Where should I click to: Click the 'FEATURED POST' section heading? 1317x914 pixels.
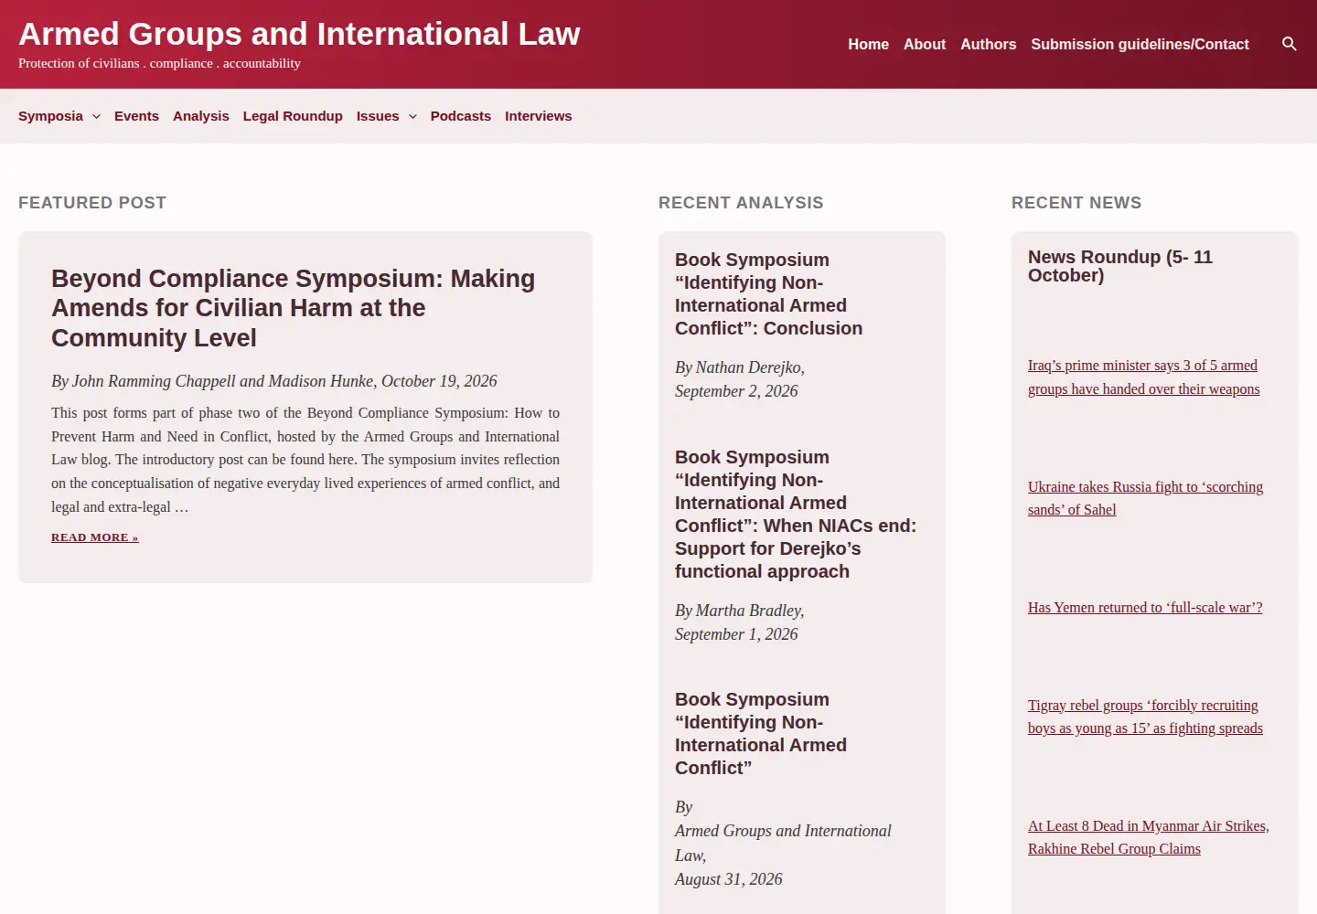92,203
